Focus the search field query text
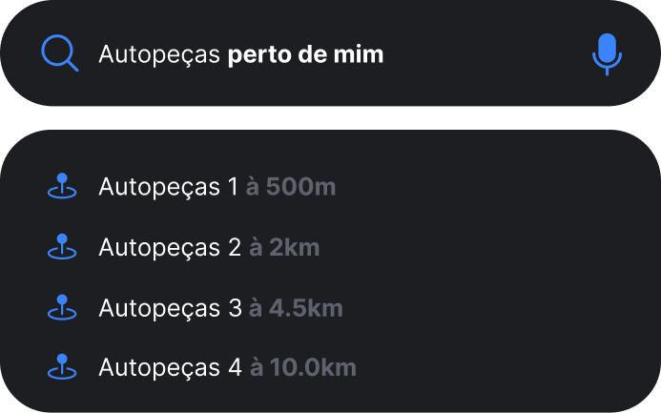The width and height of the screenshot is (661, 413). pyautogui.click(x=240, y=53)
